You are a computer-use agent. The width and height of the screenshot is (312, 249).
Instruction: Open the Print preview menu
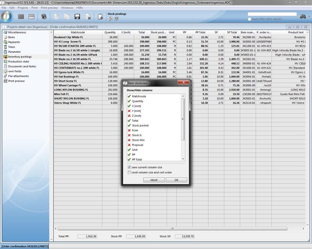[49, 8]
